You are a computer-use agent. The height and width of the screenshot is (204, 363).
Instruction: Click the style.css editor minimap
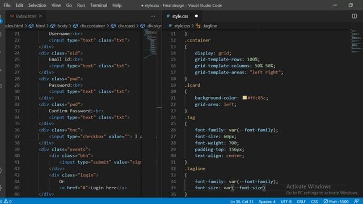coord(356,41)
